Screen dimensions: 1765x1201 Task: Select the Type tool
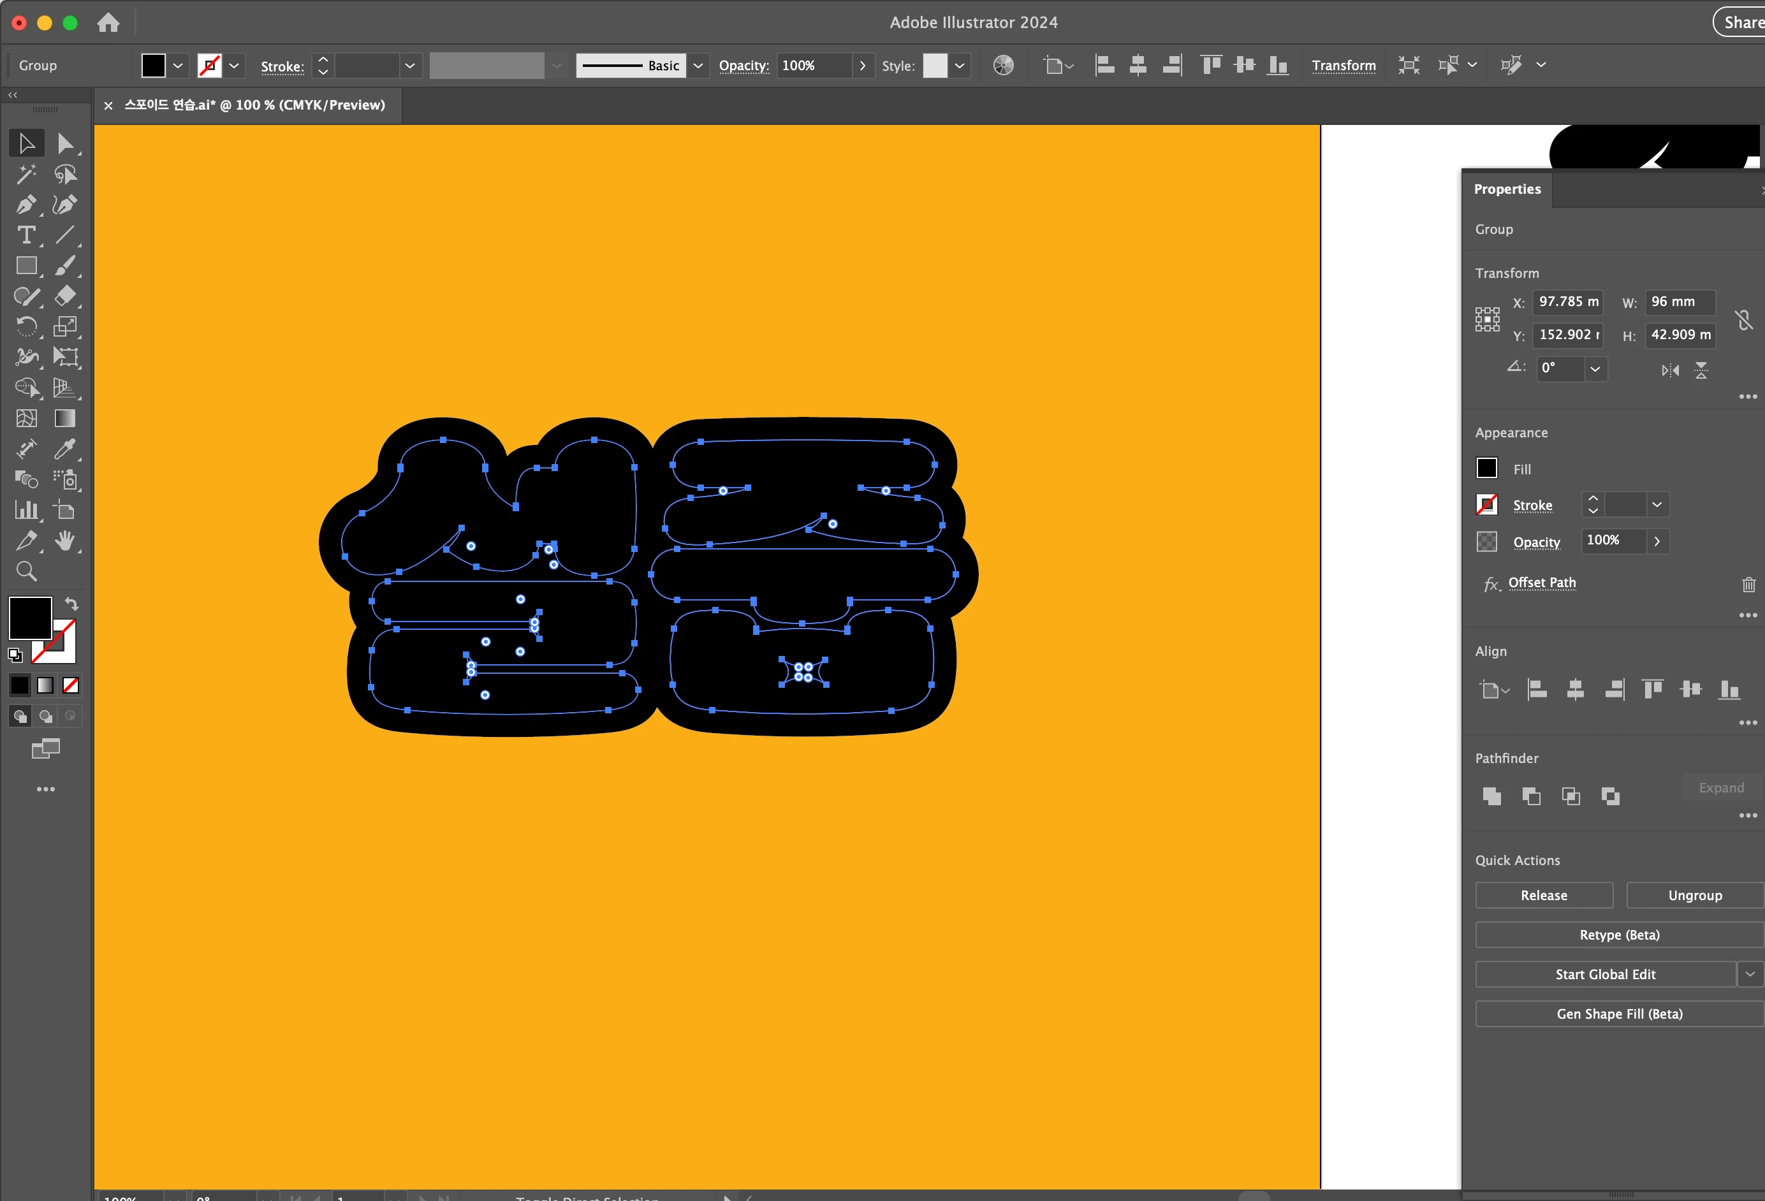click(26, 235)
